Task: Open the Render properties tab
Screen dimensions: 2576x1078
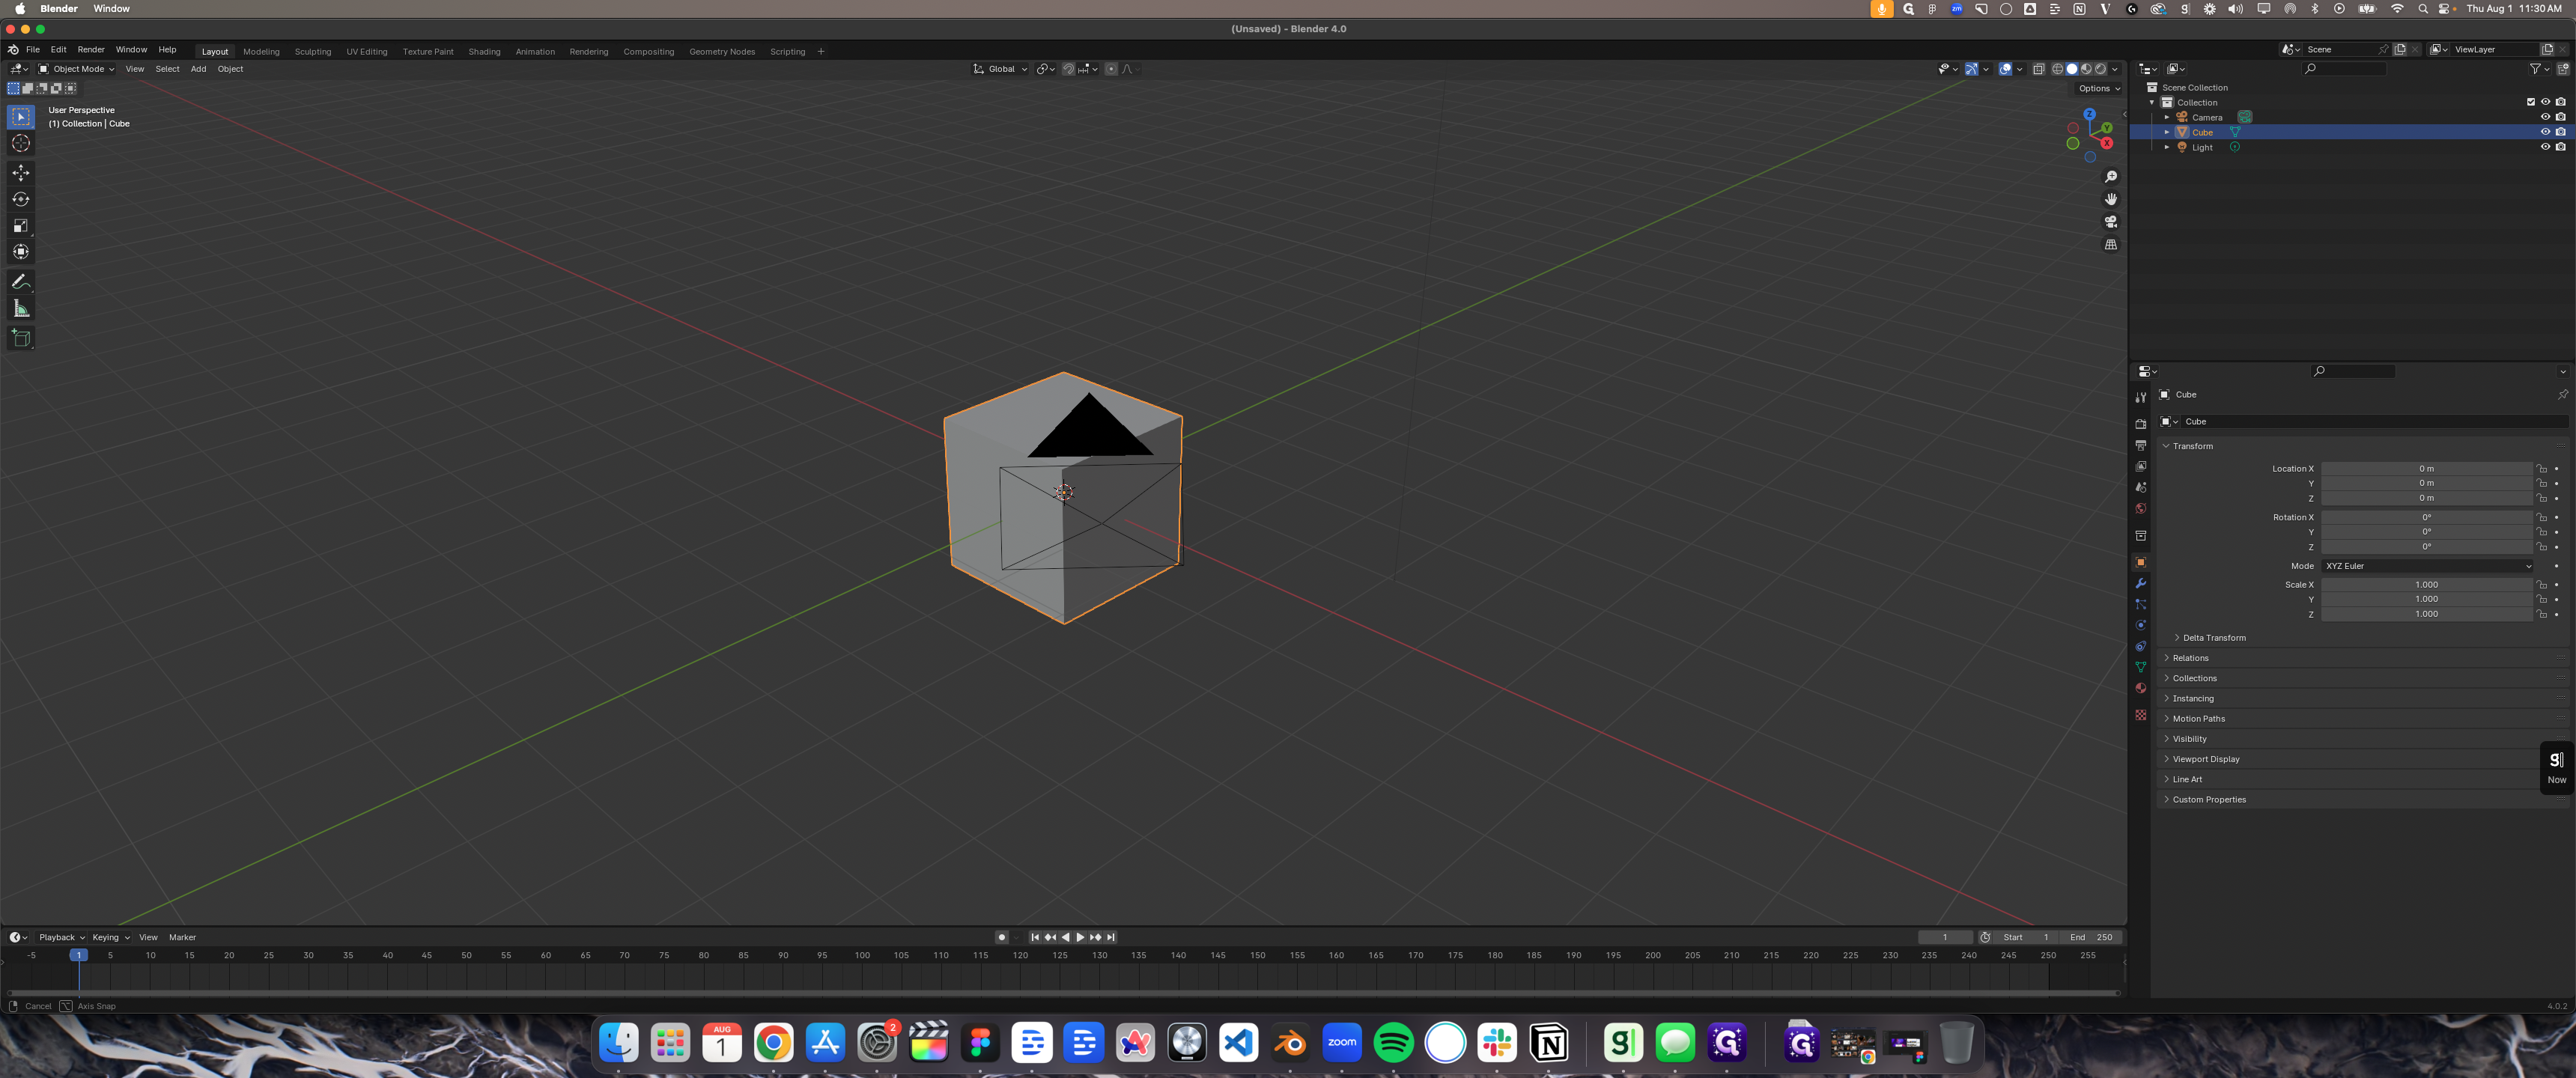Action: [x=2140, y=424]
